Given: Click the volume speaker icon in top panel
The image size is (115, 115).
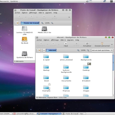Looking at the screenshot, I should (x=87, y=1).
